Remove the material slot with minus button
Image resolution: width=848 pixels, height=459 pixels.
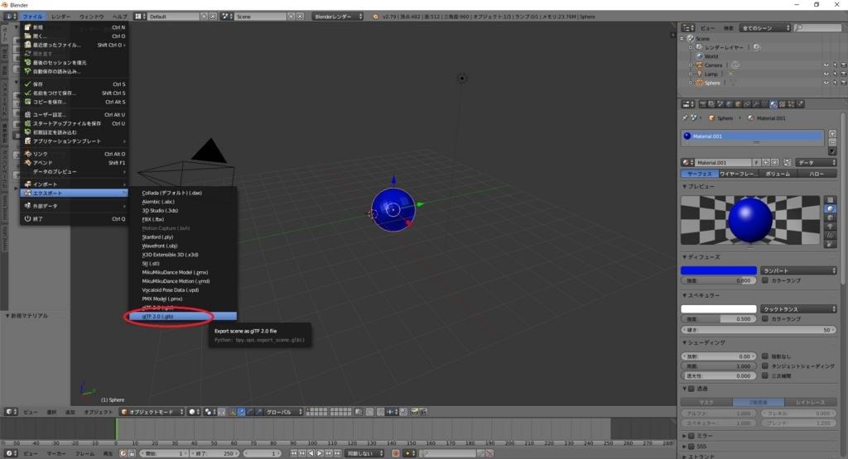pos(832,142)
